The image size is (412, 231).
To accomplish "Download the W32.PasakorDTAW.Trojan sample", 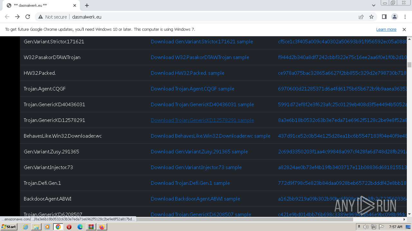I will (x=200, y=57).
